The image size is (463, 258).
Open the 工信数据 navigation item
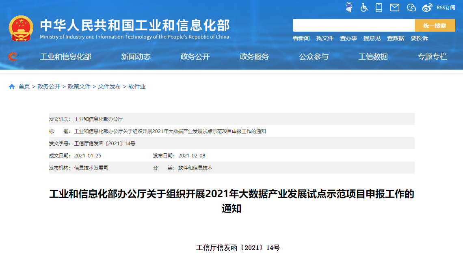(373, 57)
